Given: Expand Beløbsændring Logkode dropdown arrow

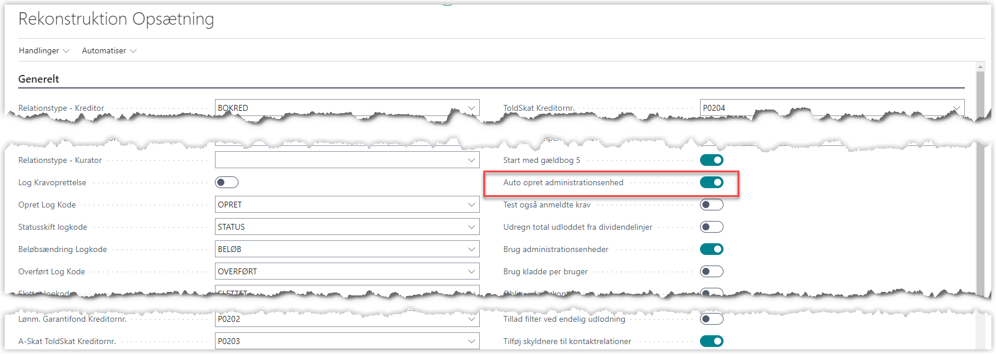Looking at the screenshot, I should [x=471, y=249].
